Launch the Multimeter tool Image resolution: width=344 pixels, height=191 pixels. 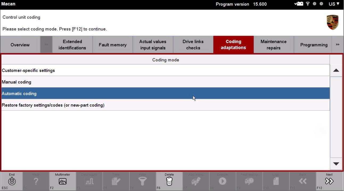tap(63, 181)
